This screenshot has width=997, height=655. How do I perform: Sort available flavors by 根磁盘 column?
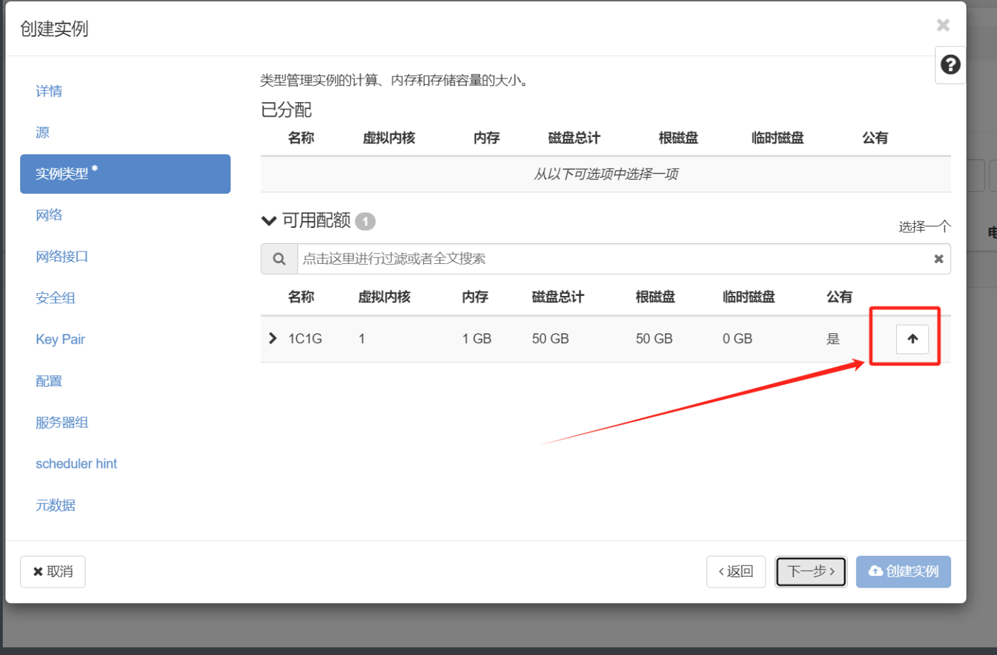(x=655, y=297)
